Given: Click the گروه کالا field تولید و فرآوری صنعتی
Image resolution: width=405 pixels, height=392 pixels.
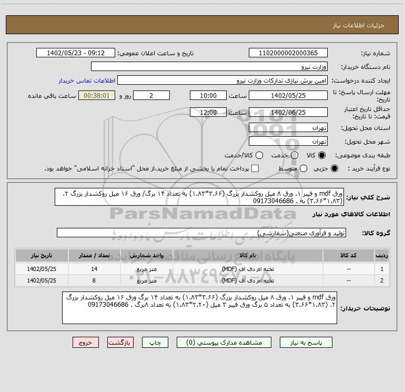Looking at the screenshot, I should pyautogui.click(x=201, y=233).
